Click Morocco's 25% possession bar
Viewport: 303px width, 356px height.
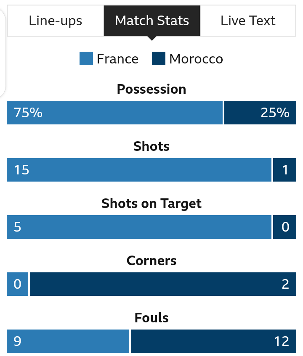point(260,113)
